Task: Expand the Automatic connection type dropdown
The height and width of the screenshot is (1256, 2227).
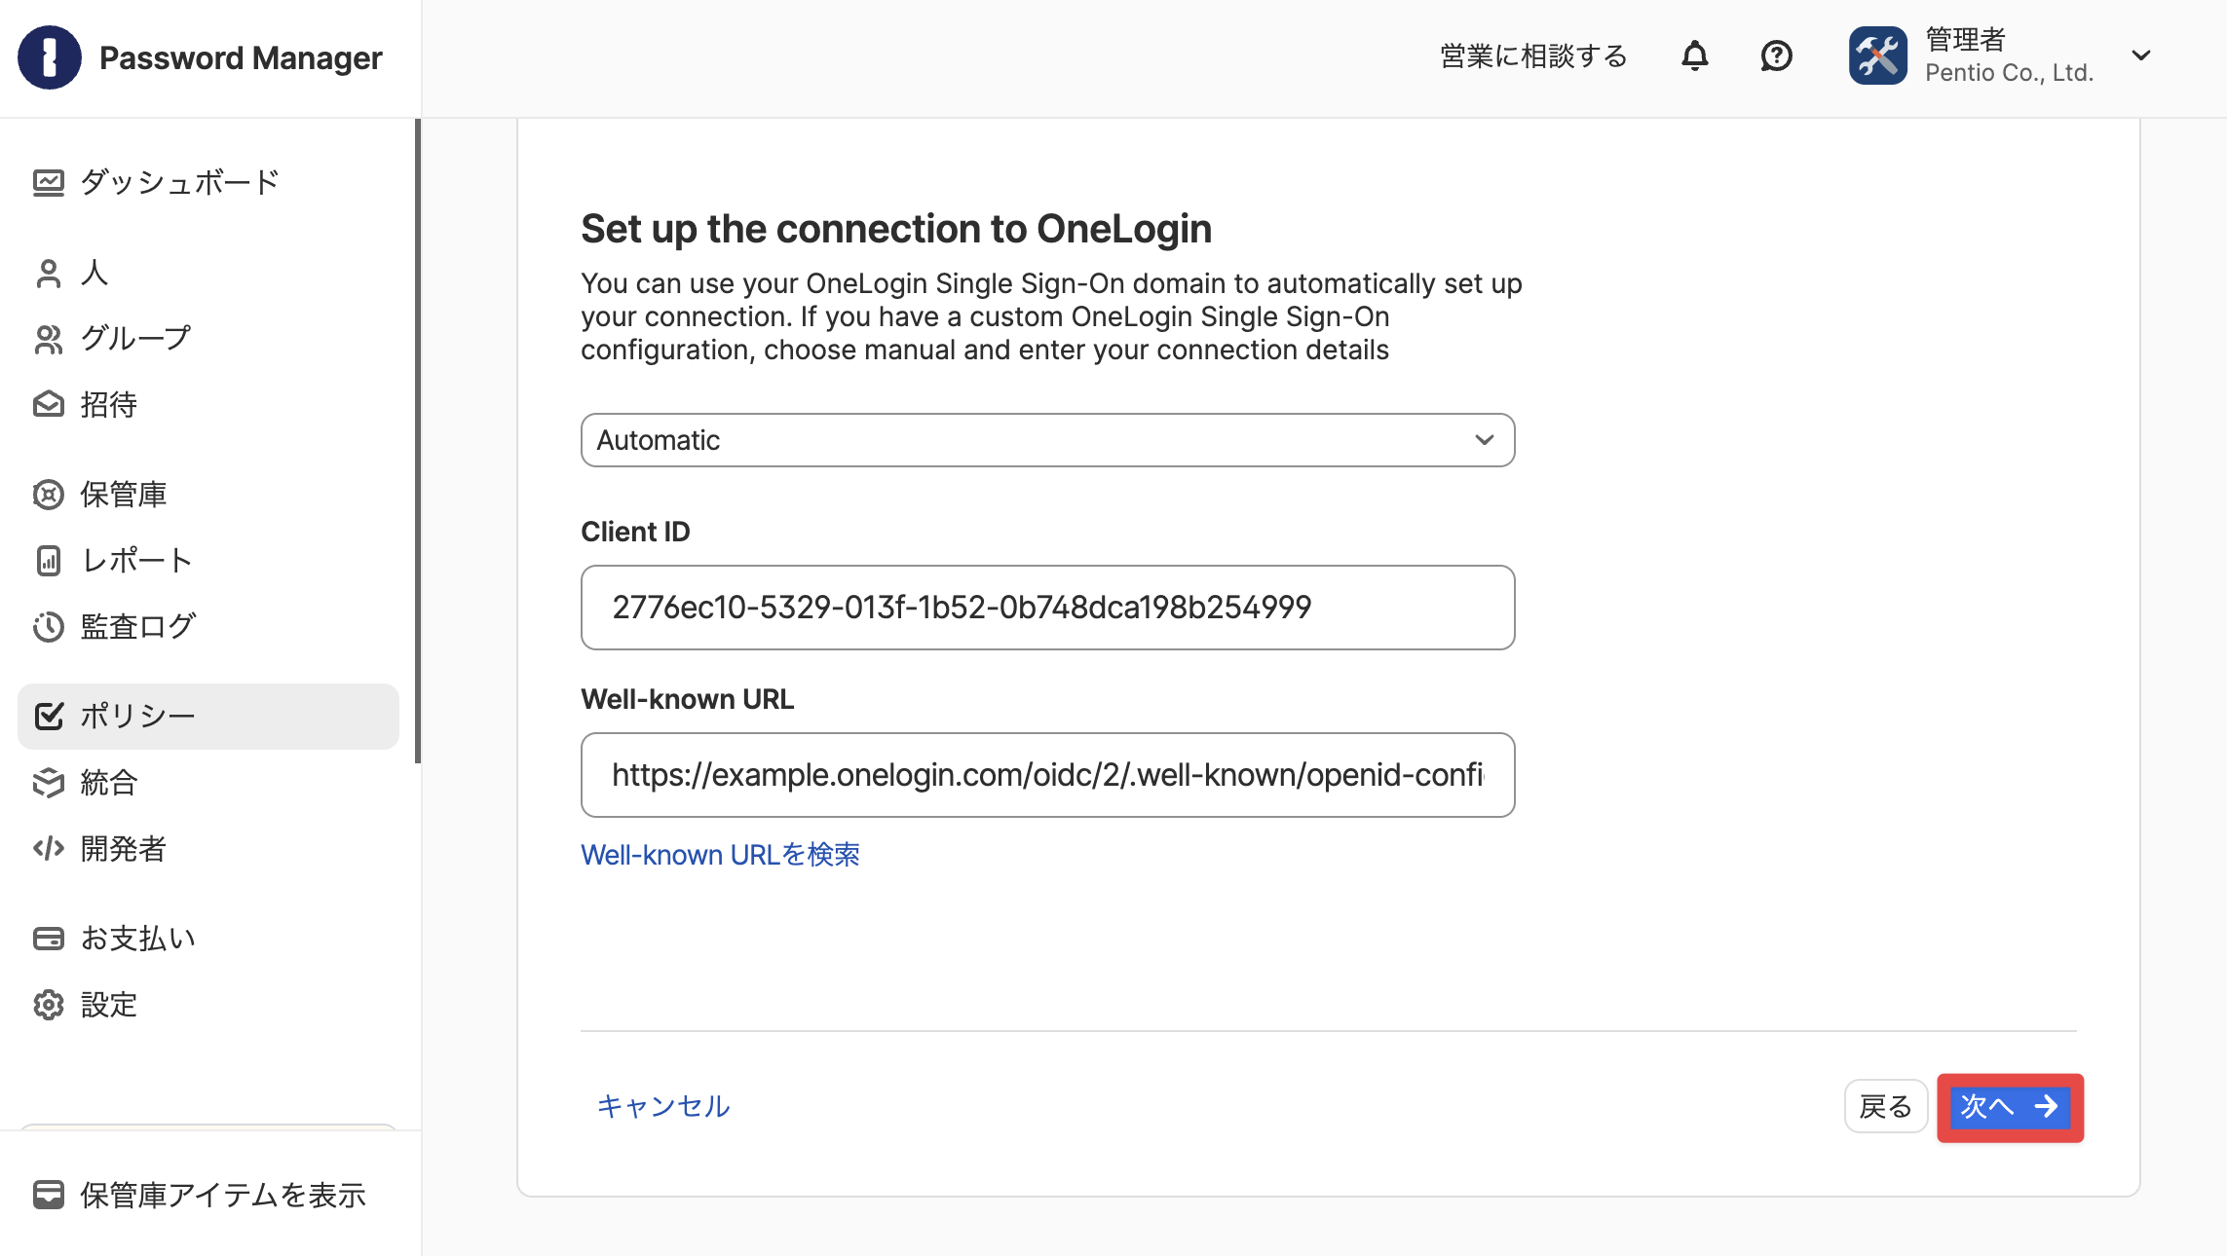Action: coord(1047,440)
